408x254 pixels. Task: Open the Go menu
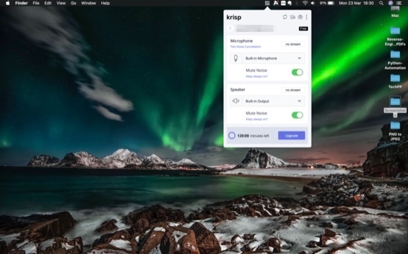point(73,3)
